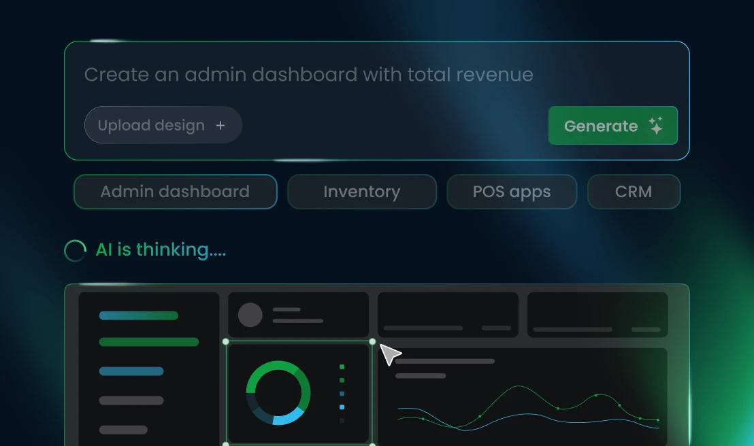This screenshot has width=754, height=446.
Task: Click the line chart in the dashboard preview
Action: tap(527, 409)
